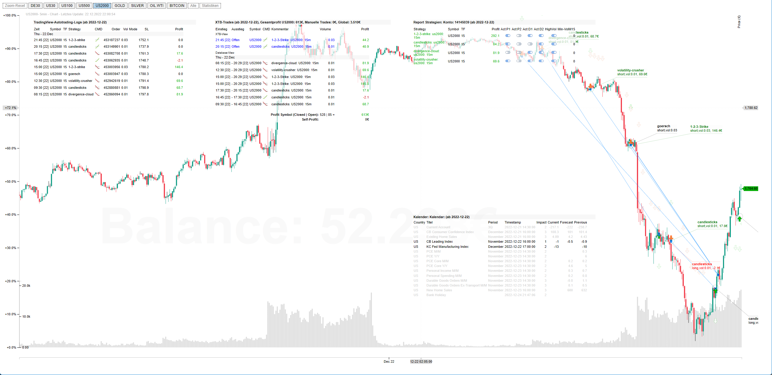Click KC Fed Manufacturing Index calendar row
This screenshot has height=375, width=772.
click(500, 247)
